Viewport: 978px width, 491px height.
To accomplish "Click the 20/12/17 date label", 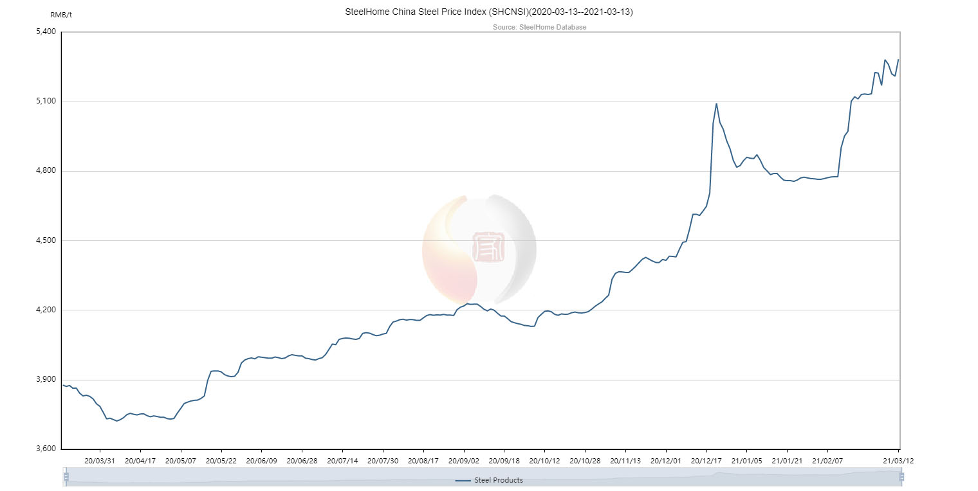I will click(706, 461).
